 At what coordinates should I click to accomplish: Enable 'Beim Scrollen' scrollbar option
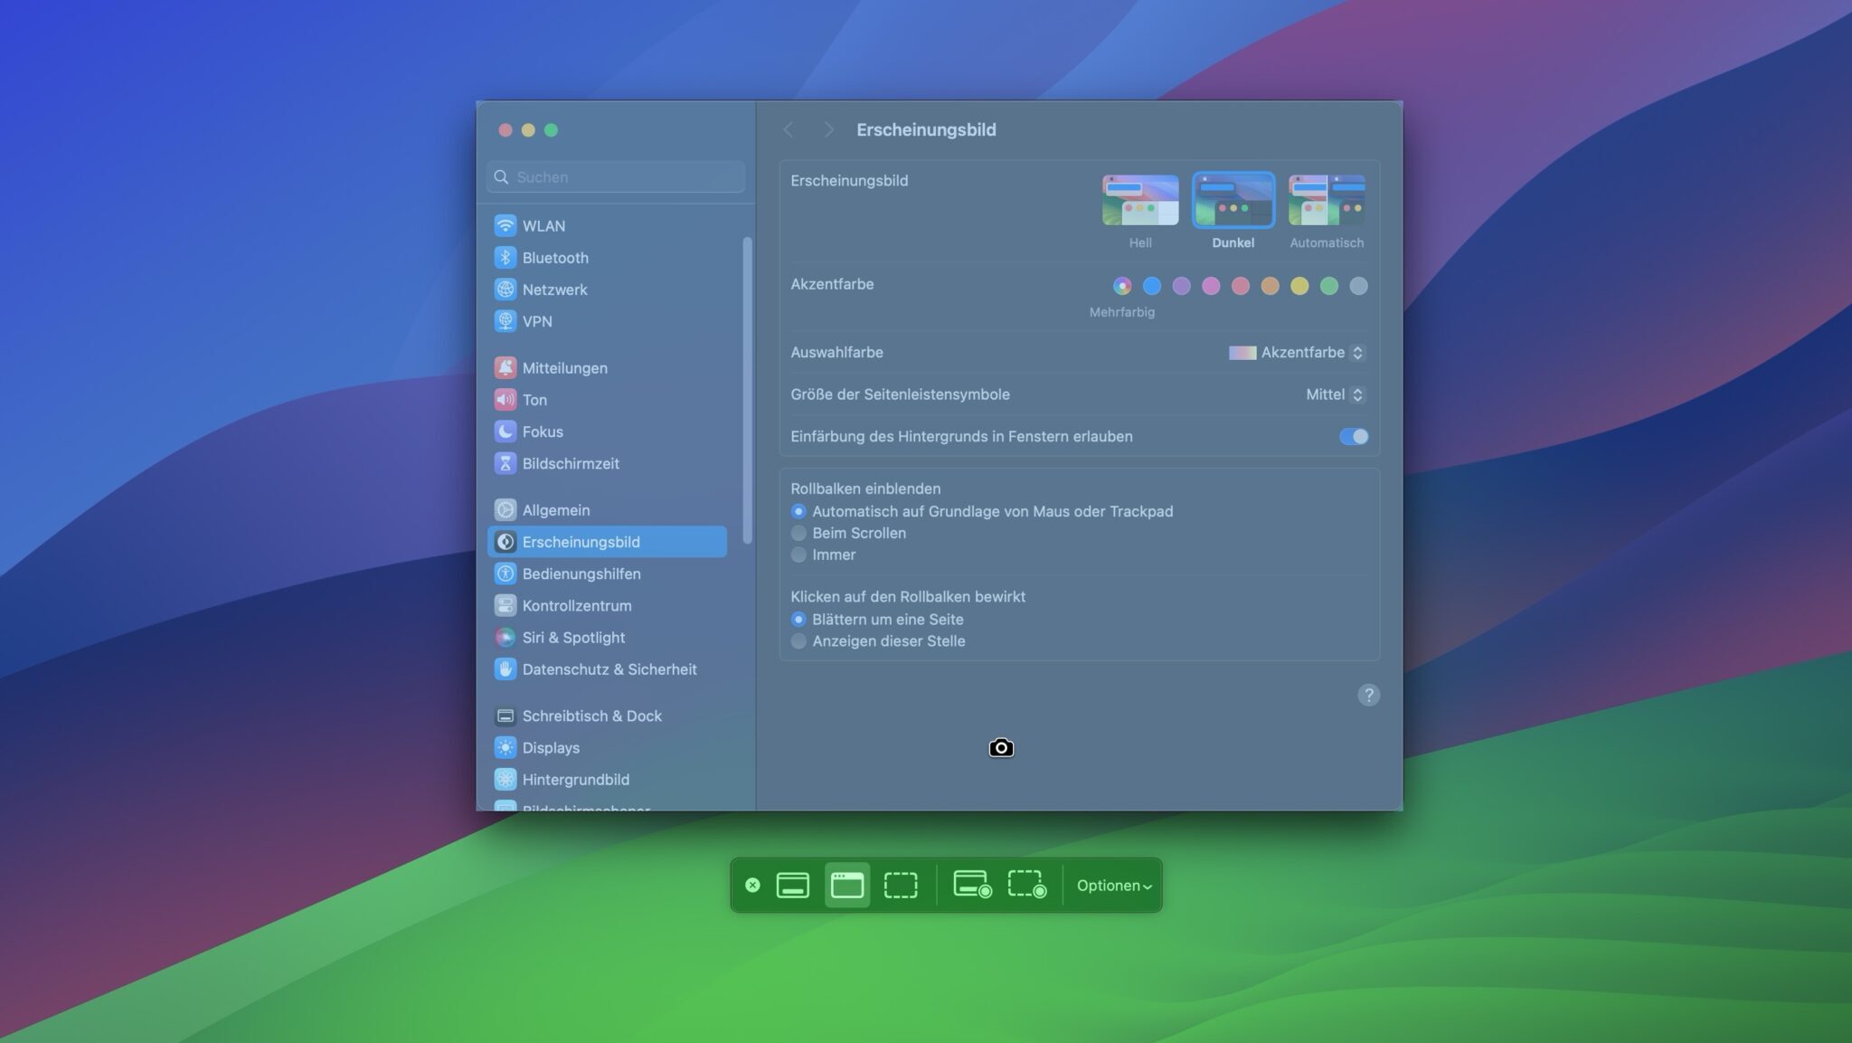click(798, 533)
